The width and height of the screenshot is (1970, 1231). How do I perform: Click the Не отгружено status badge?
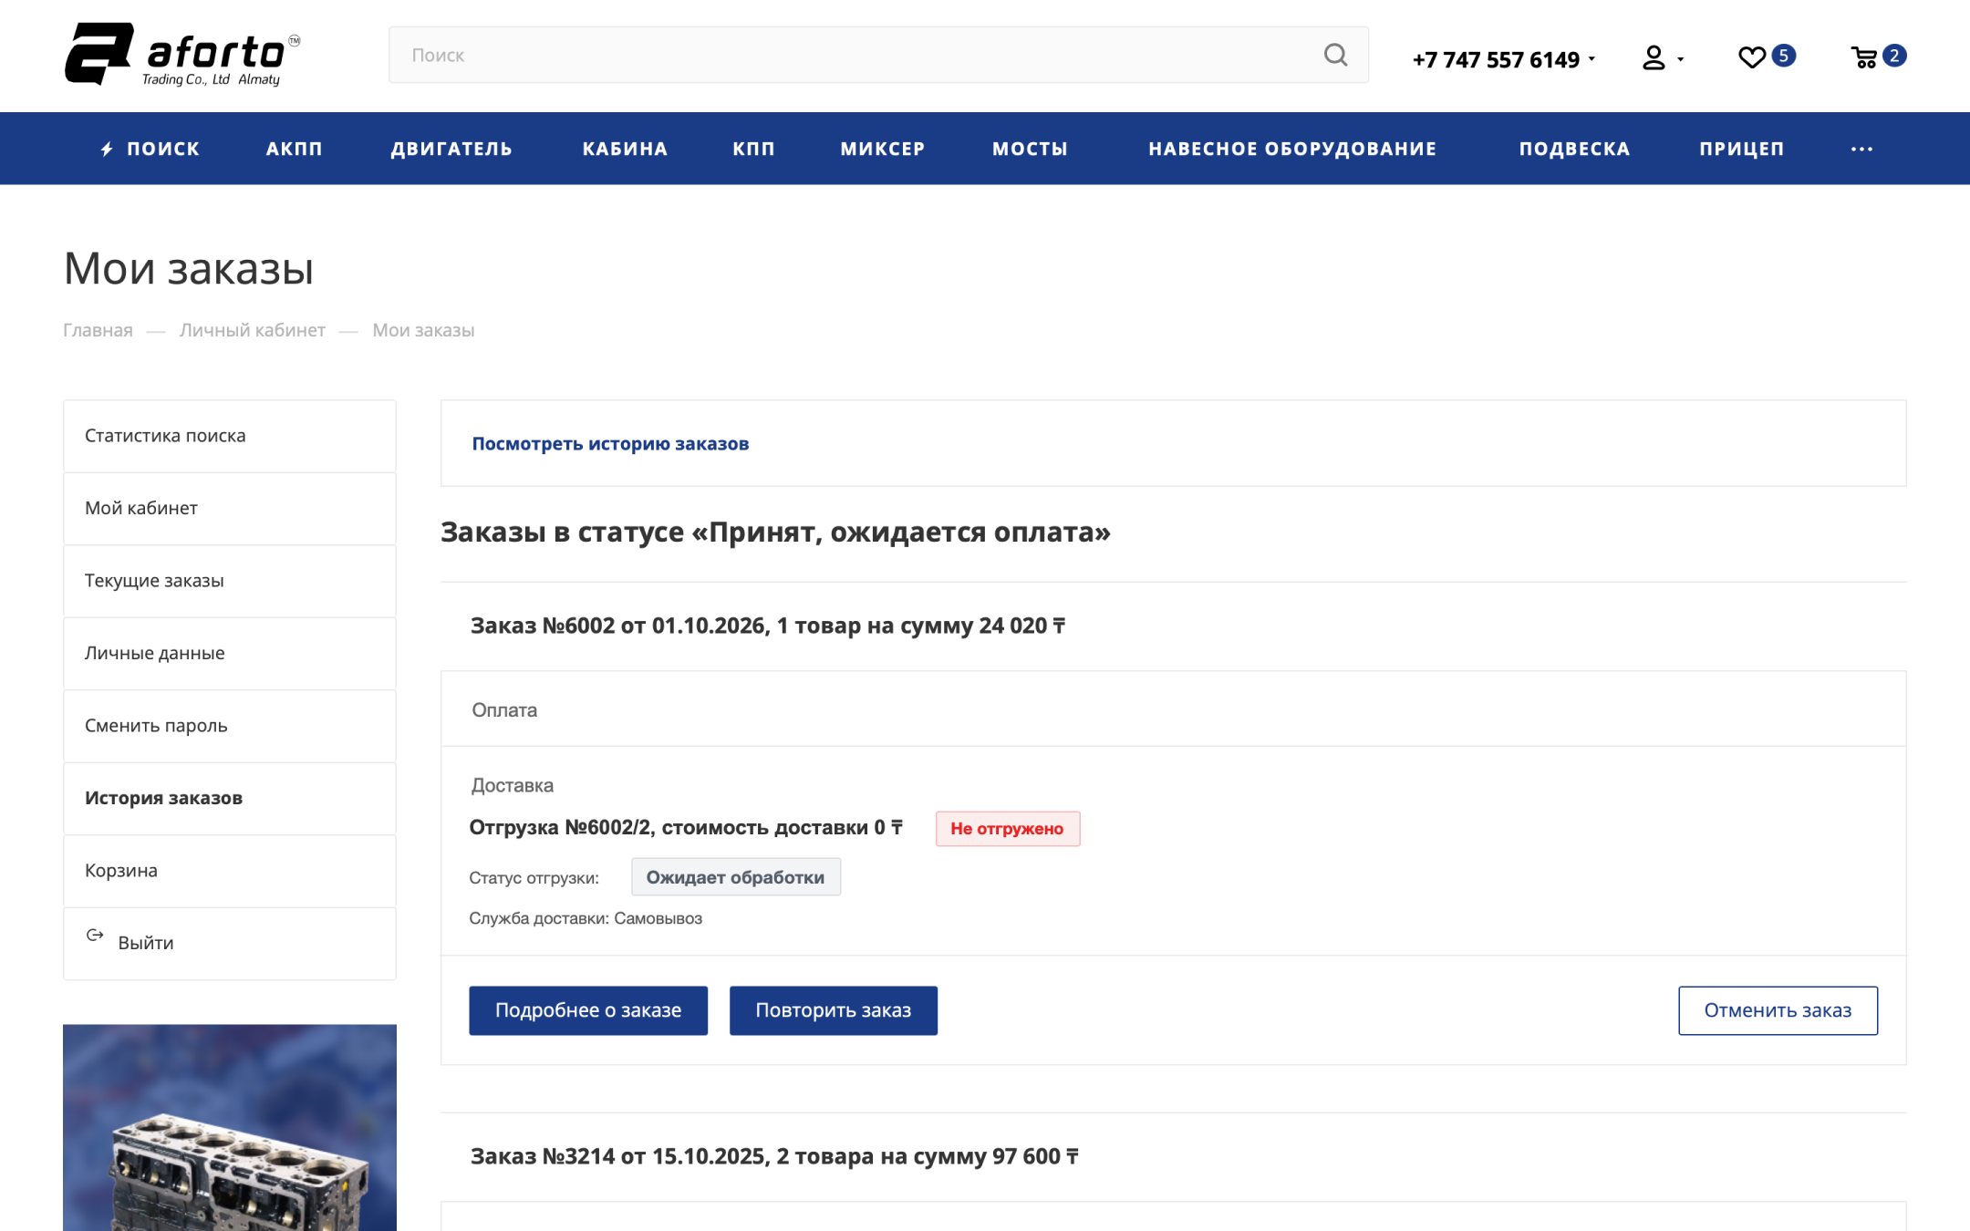click(1008, 829)
